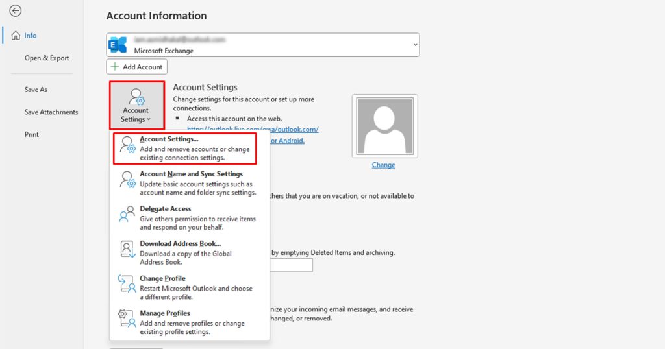Image resolution: width=665 pixels, height=349 pixels.
Task: Click 'Access this account on the web.' text
Action: coord(234,119)
